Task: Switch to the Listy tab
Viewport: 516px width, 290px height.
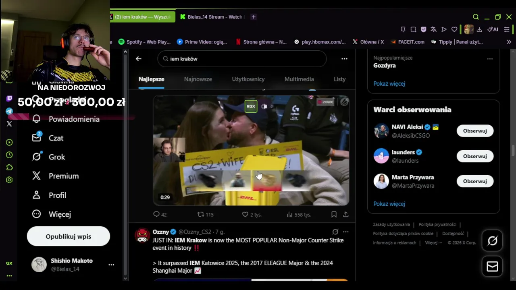Action: tap(339, 79)
